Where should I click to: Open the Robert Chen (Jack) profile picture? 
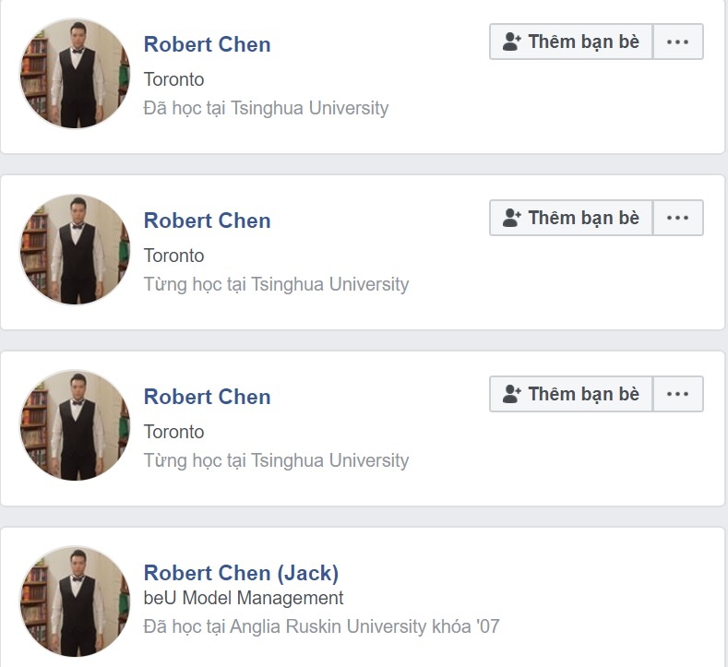(75, 601)
